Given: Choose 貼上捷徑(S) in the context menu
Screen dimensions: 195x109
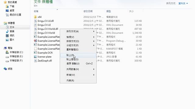Looking at the screenshot, I should tap(78, 59).
